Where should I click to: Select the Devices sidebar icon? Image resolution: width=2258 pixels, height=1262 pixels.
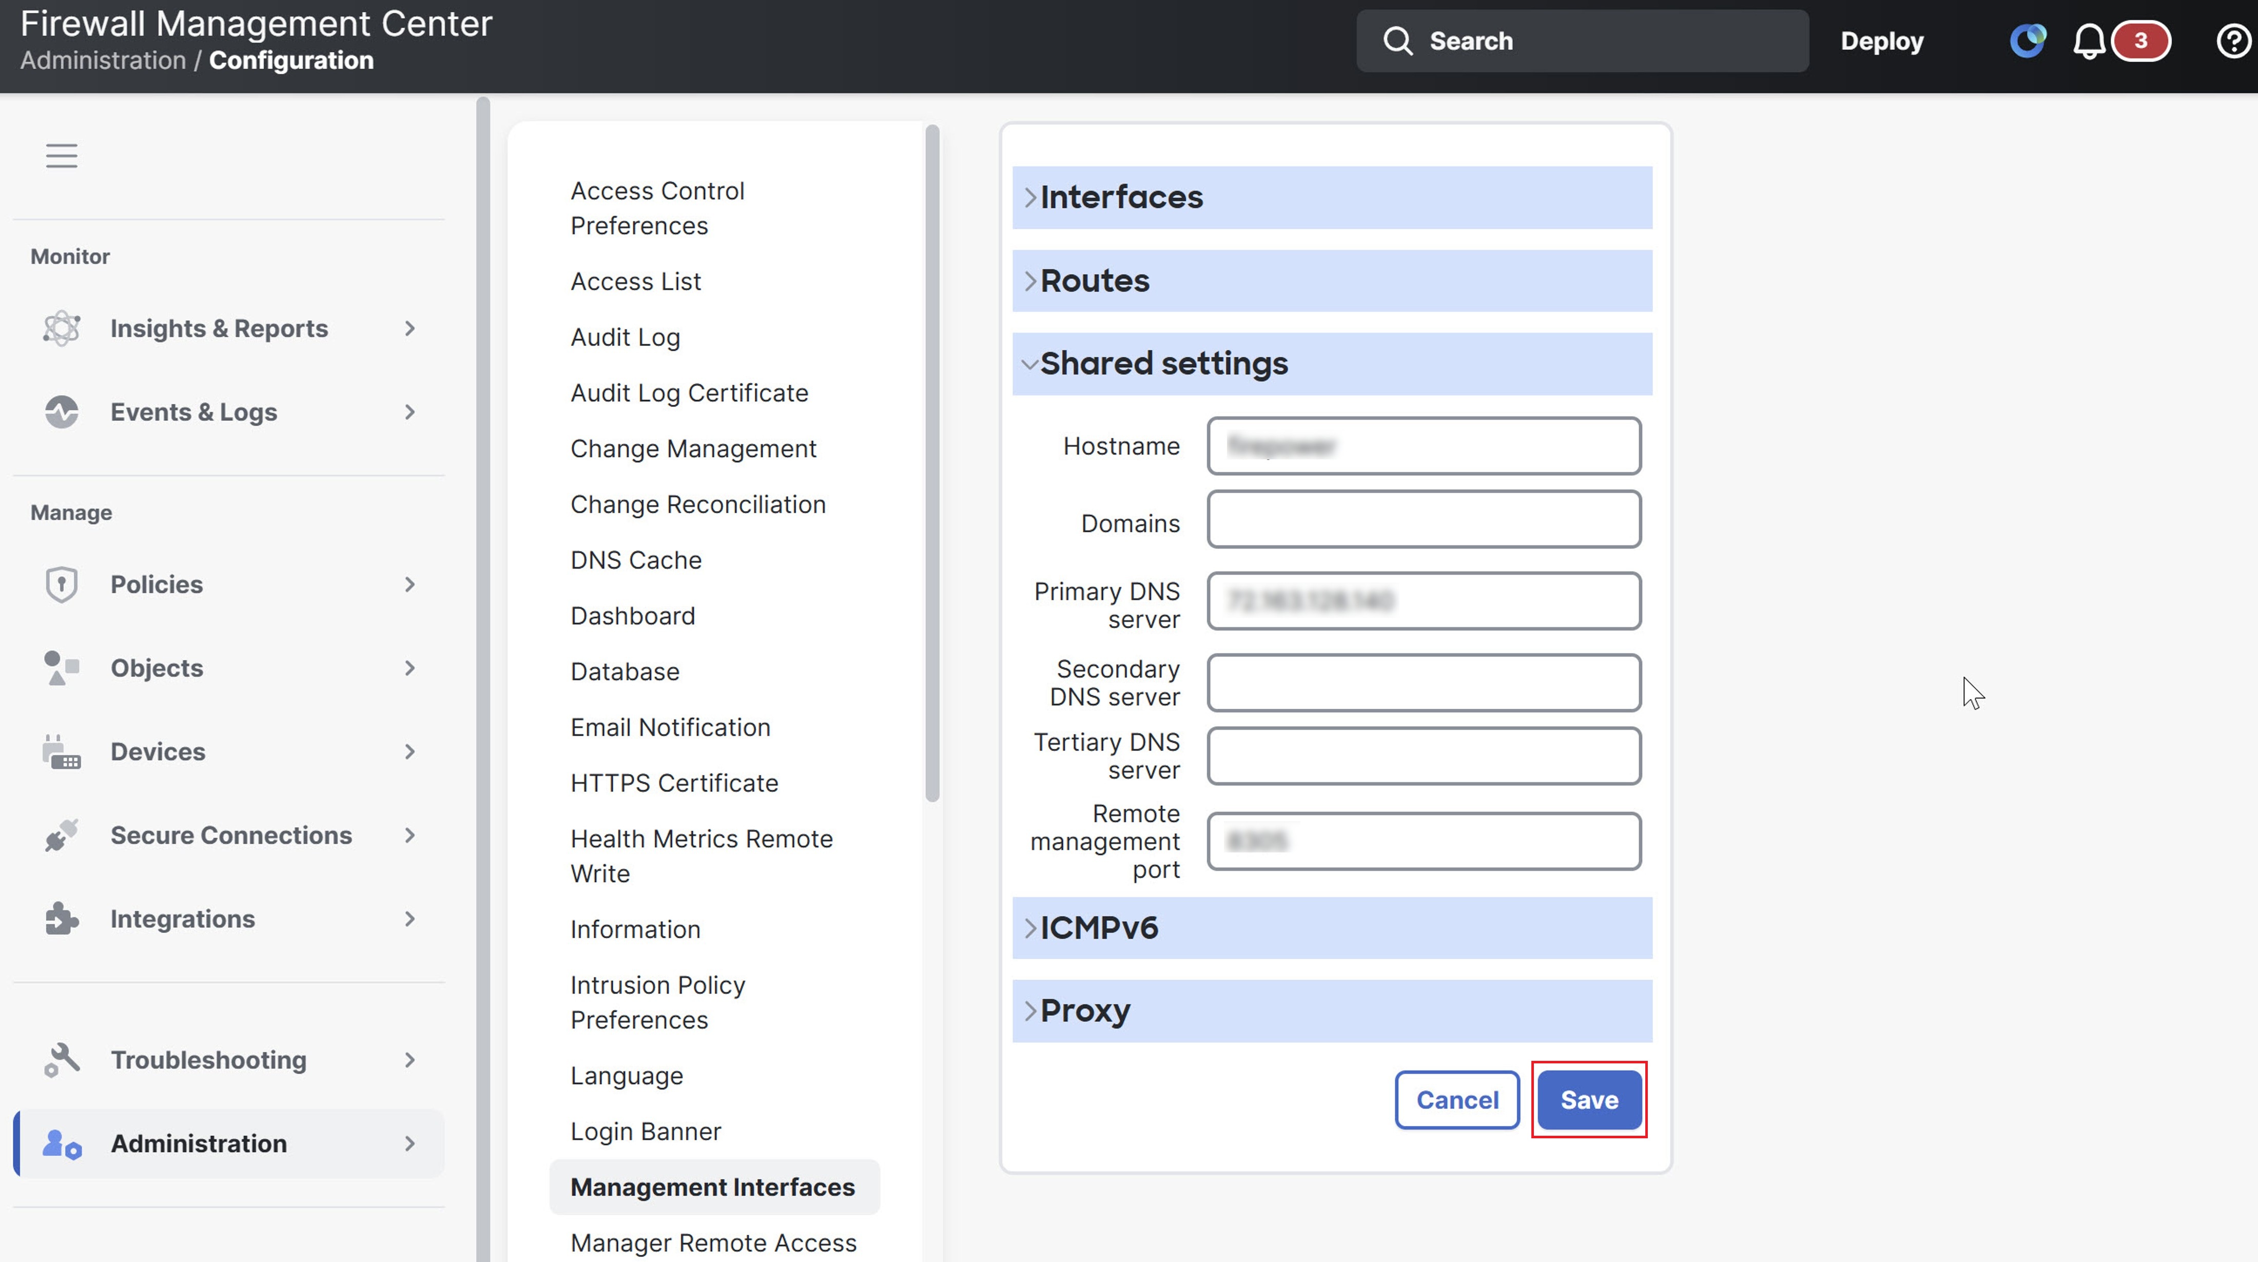[62, 751]
